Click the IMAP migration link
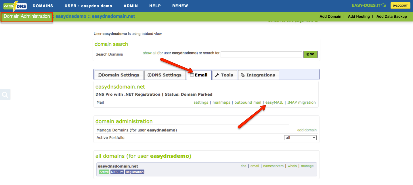Viewport: 413px width, 185px height. tap(301, 102)
